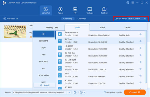The height and width of the screenshot is (97, 150).
Task: Select HEVC MP4 format category
Action: (43, 41)
